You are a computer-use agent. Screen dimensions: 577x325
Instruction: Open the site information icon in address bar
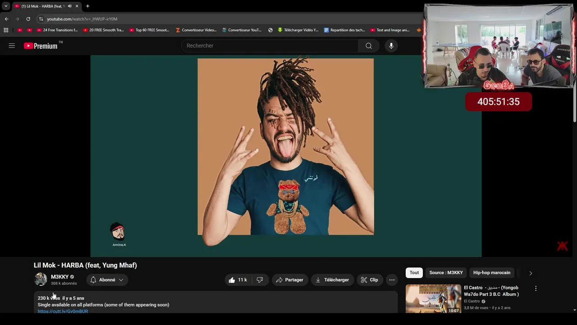click(x=41, y=19)
